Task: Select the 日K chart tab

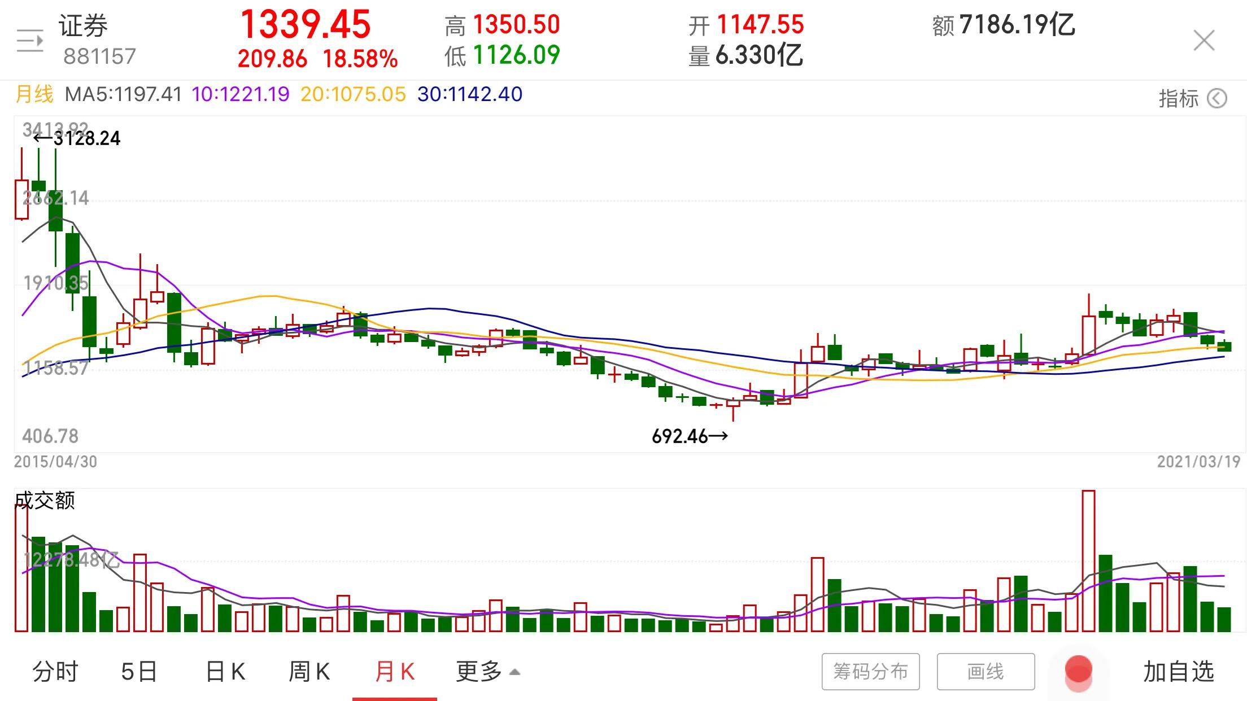Action: [x=225, y=672]
